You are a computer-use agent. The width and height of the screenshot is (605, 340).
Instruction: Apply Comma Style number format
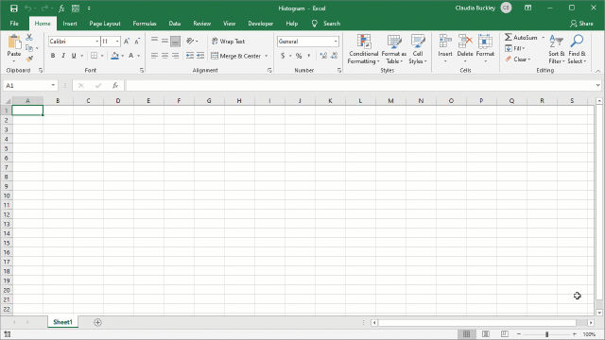tap(309, 56)
